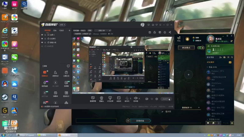Click the 修改 button next to the stream title
Image resolution: width=244 pixels, height=137 pixels.
[x=90, y=30]
